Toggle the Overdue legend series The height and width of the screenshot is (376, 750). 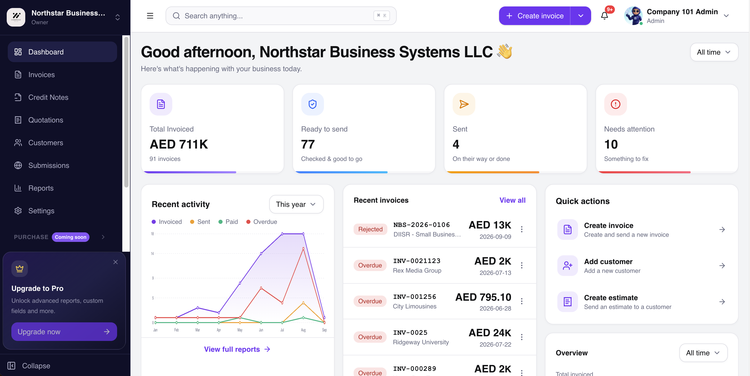pyautogui.click(x=262, y=222)
